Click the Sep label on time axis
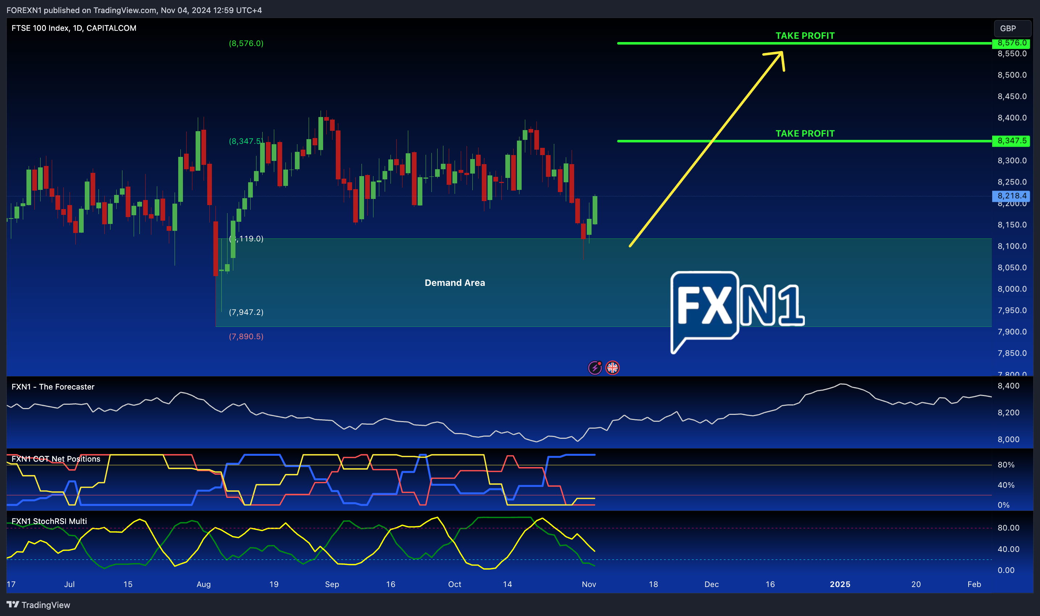This screenshot has width=1040, height=616. pyautogui.click(x=332, y=584)
